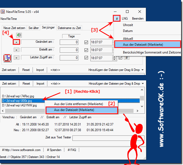Switch to the Sei jünger tab
The height and width of the screenshot is (165, 183).
[x=48, y=27]
